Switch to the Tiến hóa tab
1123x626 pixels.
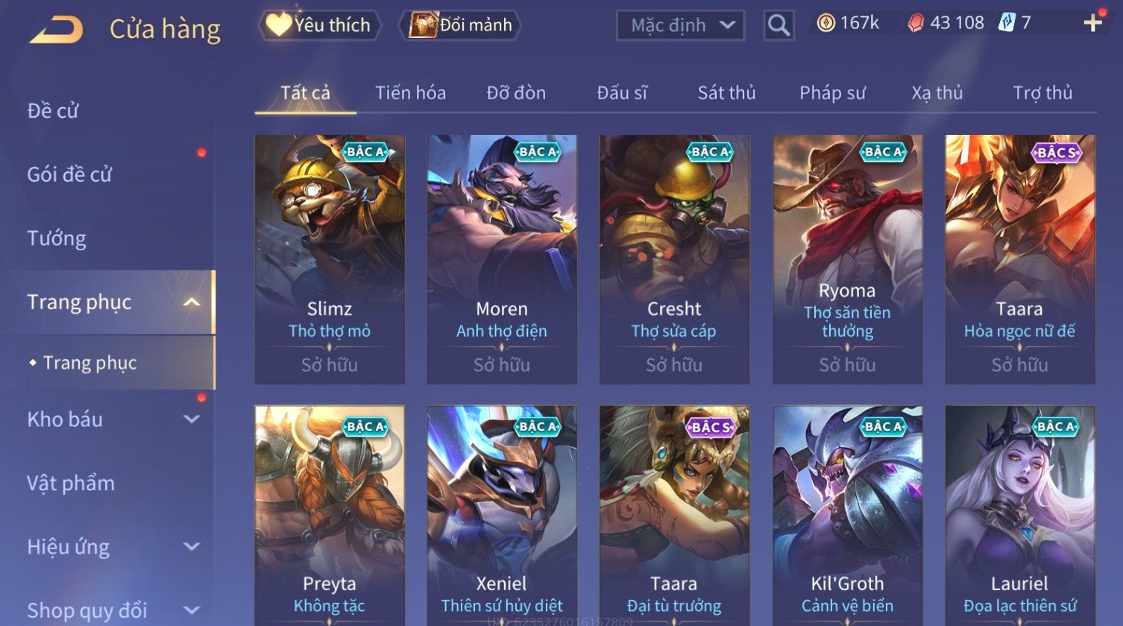[x=410, y=93]
